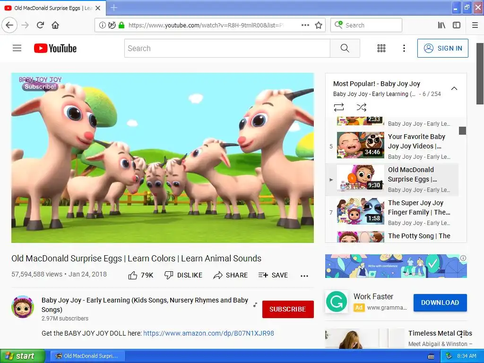
Task: Click the red SUBSCRIBE button
Action: pos(288,309)
